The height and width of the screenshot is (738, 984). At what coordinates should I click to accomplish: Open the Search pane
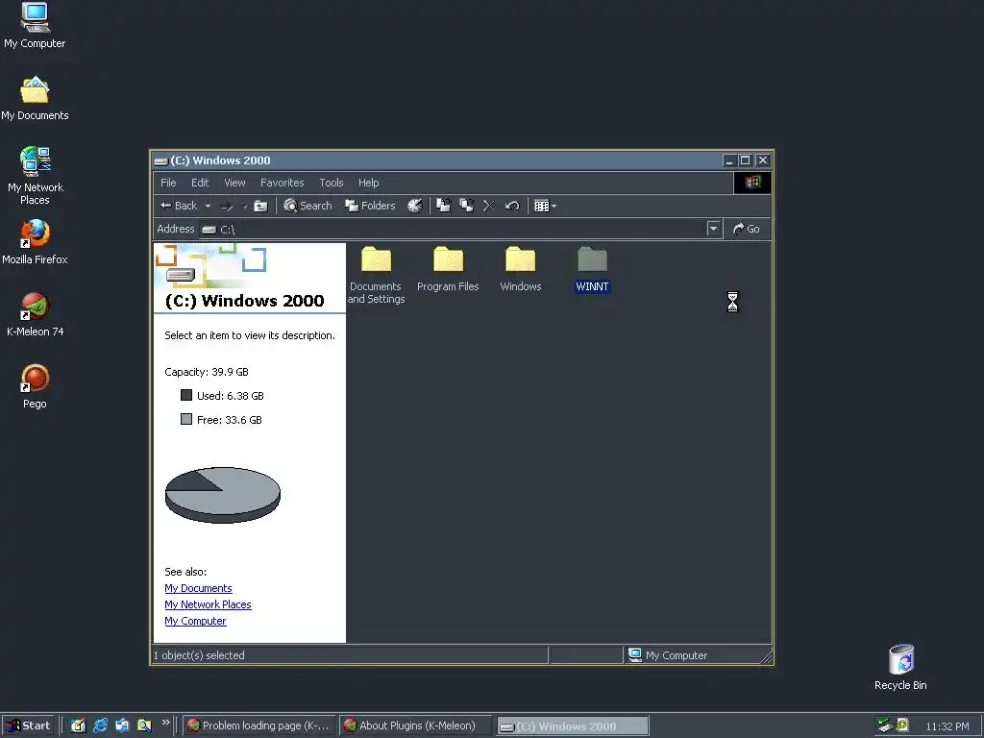pyautogui.click(x=307, y=206)
